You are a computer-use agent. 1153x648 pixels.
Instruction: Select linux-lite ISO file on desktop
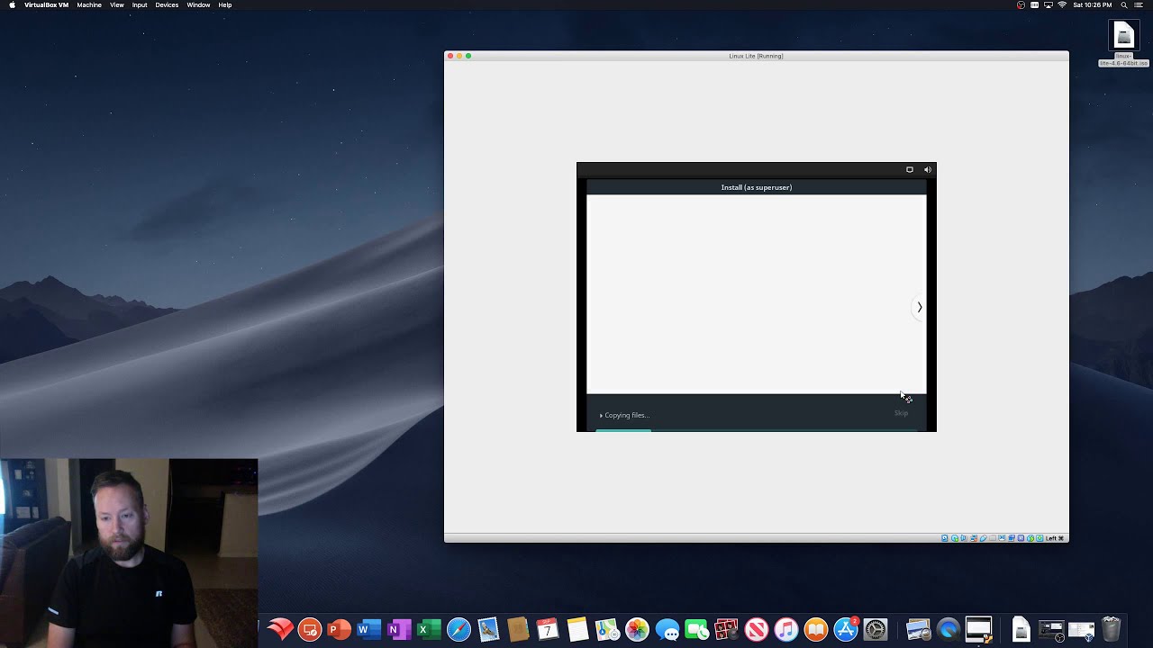(1123, 43)
